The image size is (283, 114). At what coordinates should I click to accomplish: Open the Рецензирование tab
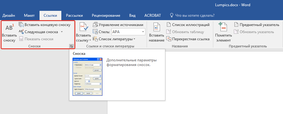click(106, 15)
